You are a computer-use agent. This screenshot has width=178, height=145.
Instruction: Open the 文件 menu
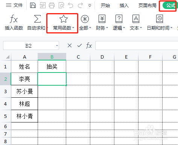coord(14,5)
